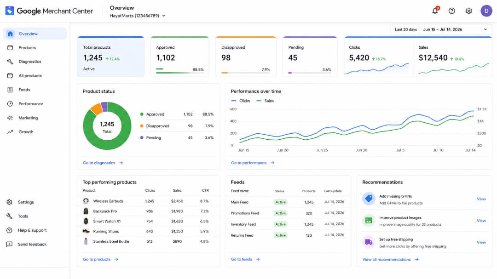
Task: Click the Disapproved progress bar at 7.9%
Action: [246, 73]
